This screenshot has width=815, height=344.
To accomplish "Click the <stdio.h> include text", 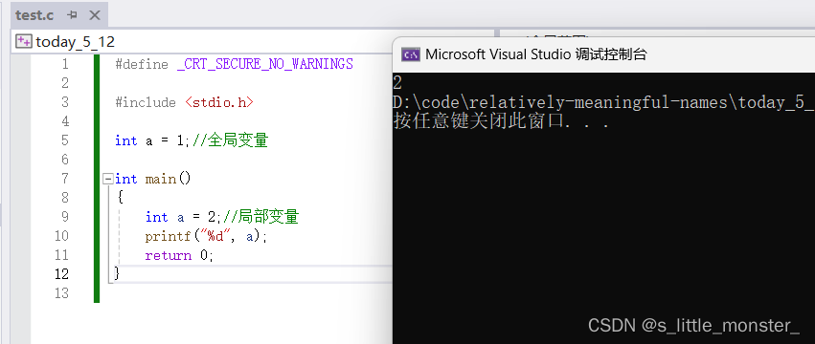I will [218, 102].
